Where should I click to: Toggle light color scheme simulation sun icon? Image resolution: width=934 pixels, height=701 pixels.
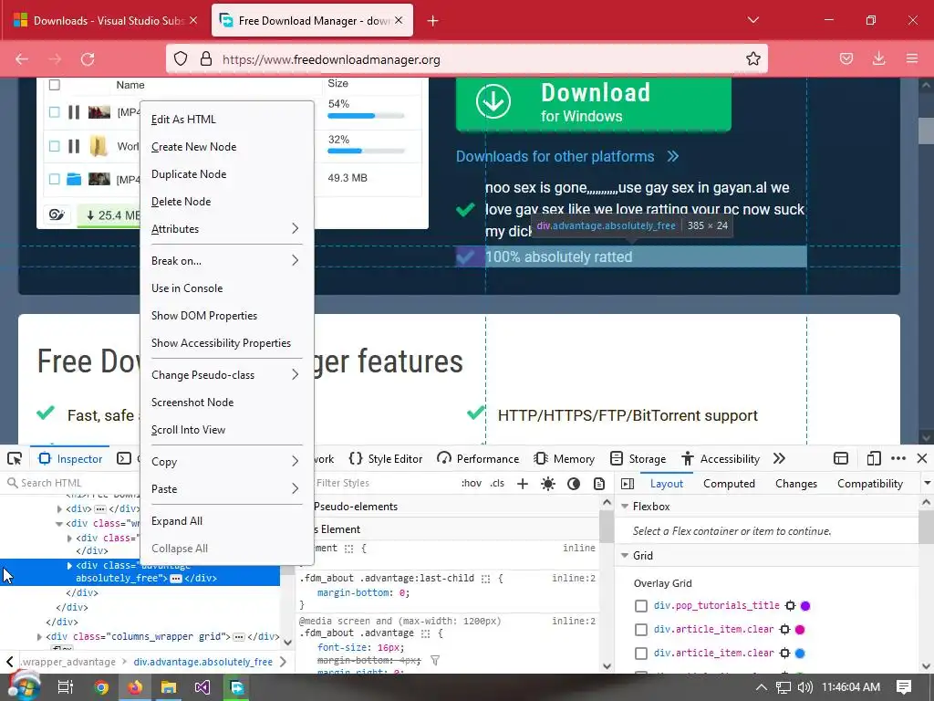pos(548,484)
